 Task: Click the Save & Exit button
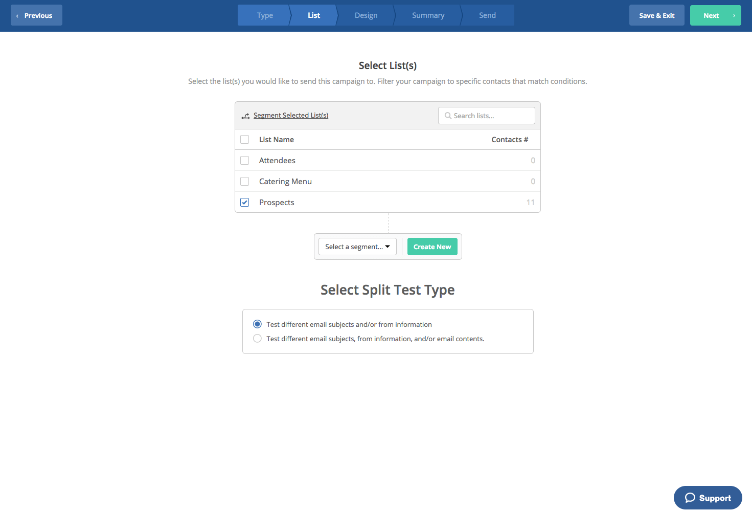[657, 15]
